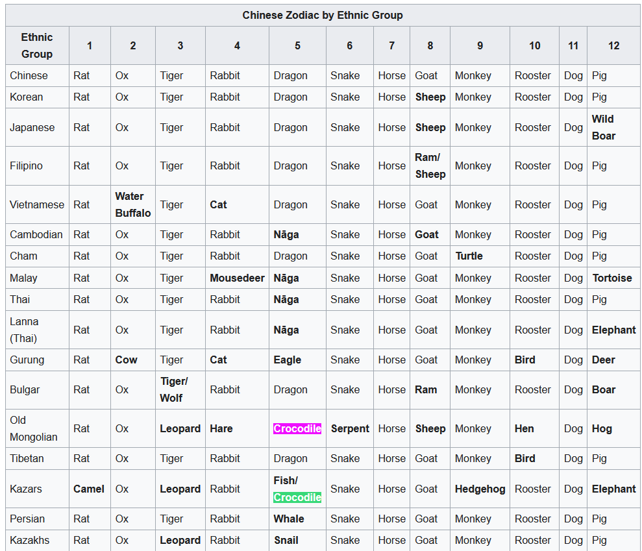Screen dimensions: 642x551
Task: Select 'Hedgehog' in the Kazars row
Action: coord(480,489)
